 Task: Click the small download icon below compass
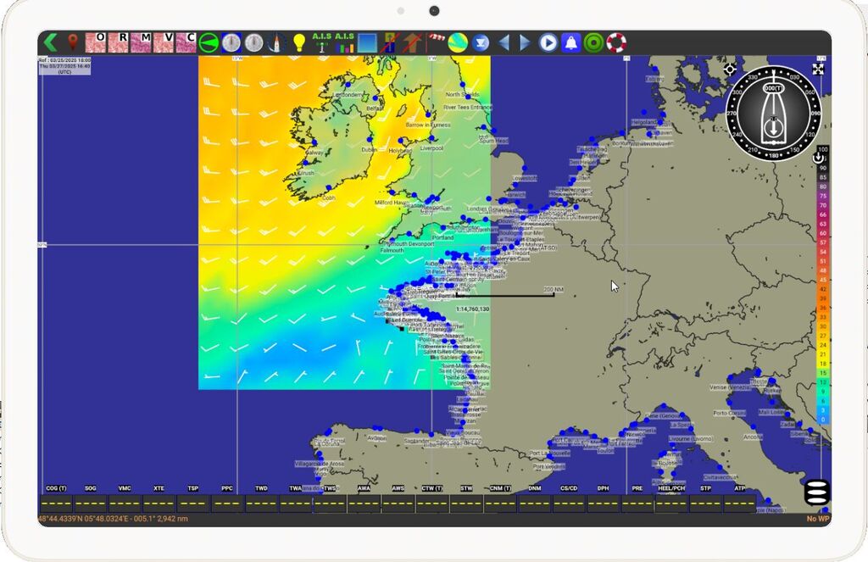(x=818, y=158)
